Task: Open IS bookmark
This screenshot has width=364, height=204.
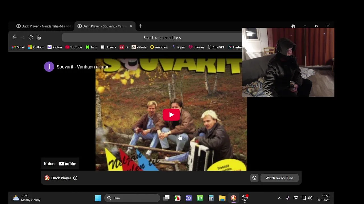Action: point(124,47)
